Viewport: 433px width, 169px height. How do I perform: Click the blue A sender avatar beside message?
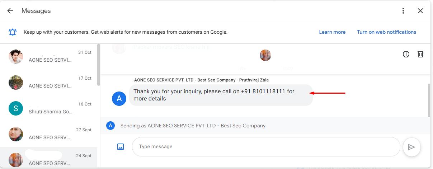tap(119, 99)
